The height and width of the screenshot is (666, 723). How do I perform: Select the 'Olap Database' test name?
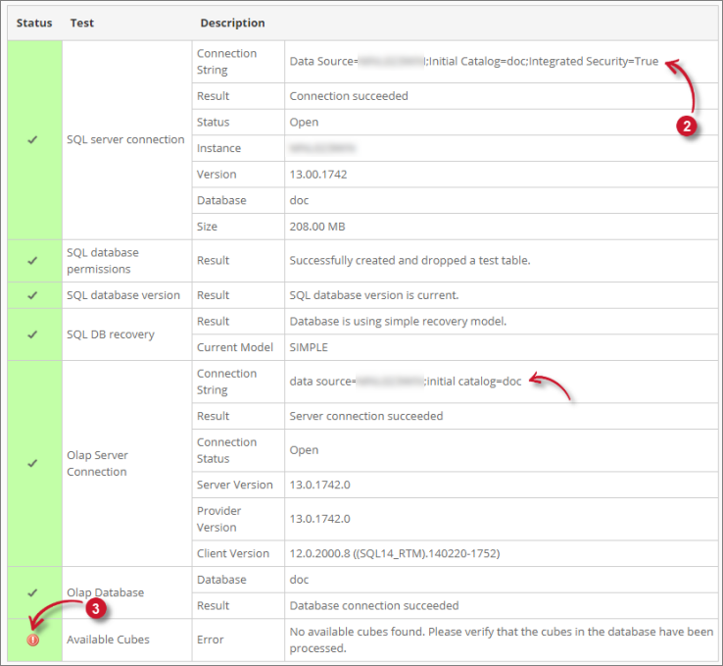click(x=105, y=592)
